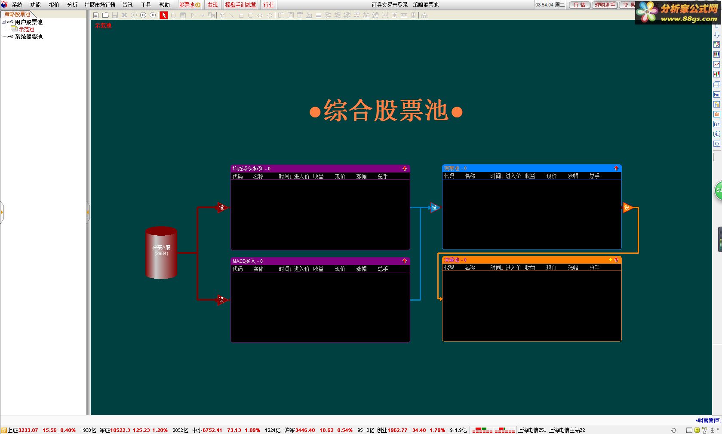Select 示范池 in the tree
The height and width of the screenshot is (434, 722).
point(26,29)
